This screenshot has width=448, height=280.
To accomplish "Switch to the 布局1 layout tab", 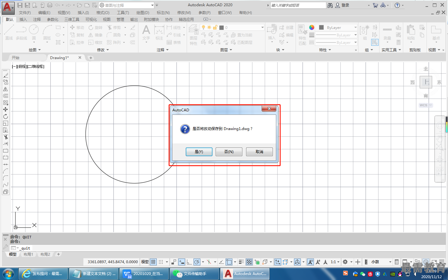I will point(28,254).
